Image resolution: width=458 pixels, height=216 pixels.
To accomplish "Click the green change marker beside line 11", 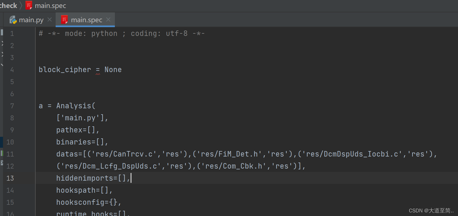I will point(2,154).
